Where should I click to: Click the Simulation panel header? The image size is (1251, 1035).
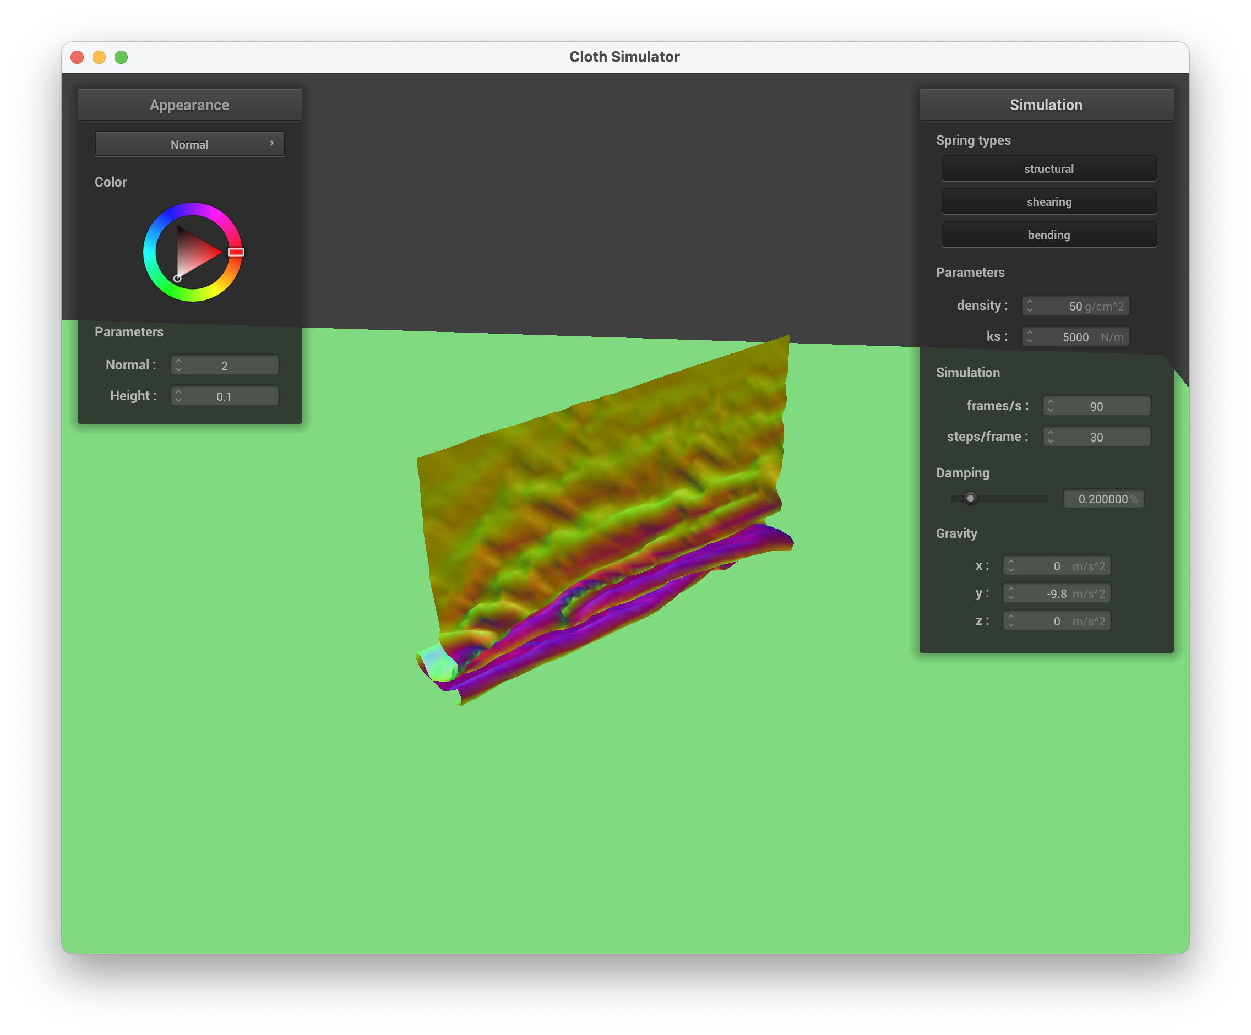[1046, 105]
